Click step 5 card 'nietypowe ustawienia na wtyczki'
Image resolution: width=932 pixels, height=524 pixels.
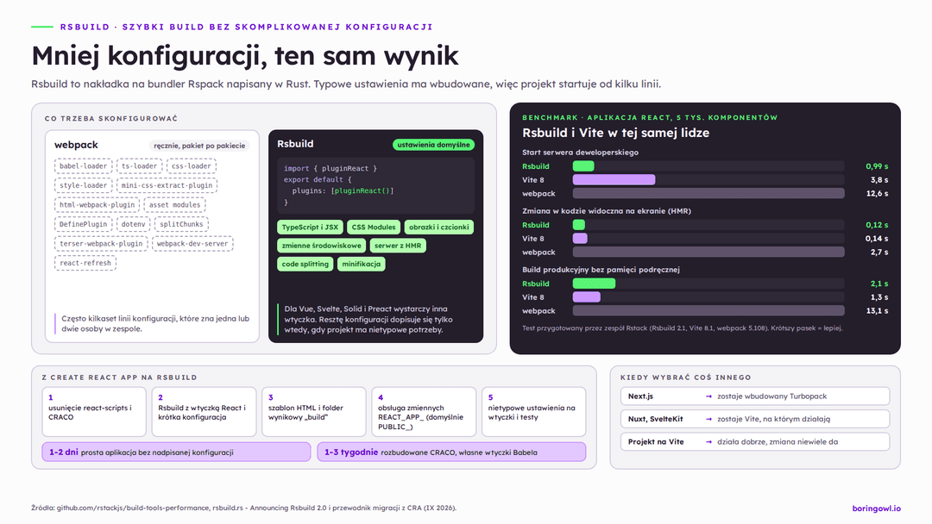tap(534, 412)
